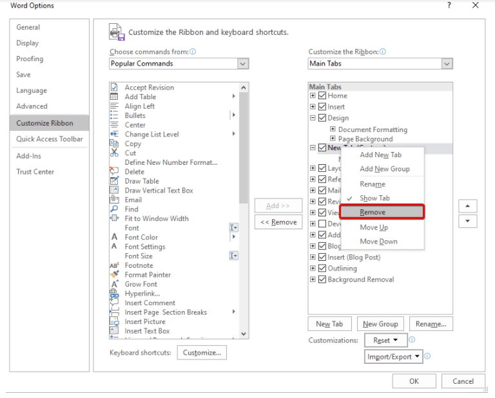Click the info icon beside Reset
This screenshot has width=495, height=398.
pos(412,339)
